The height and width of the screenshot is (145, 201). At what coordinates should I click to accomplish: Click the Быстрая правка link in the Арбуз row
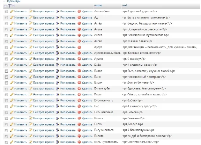(44, 47)
